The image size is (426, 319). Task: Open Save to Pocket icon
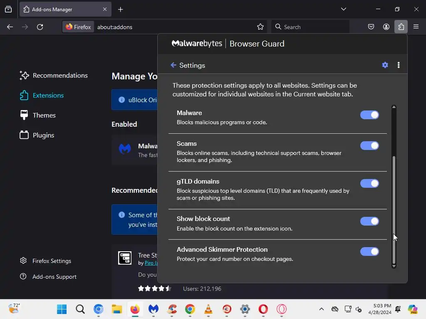pos(371,27)
